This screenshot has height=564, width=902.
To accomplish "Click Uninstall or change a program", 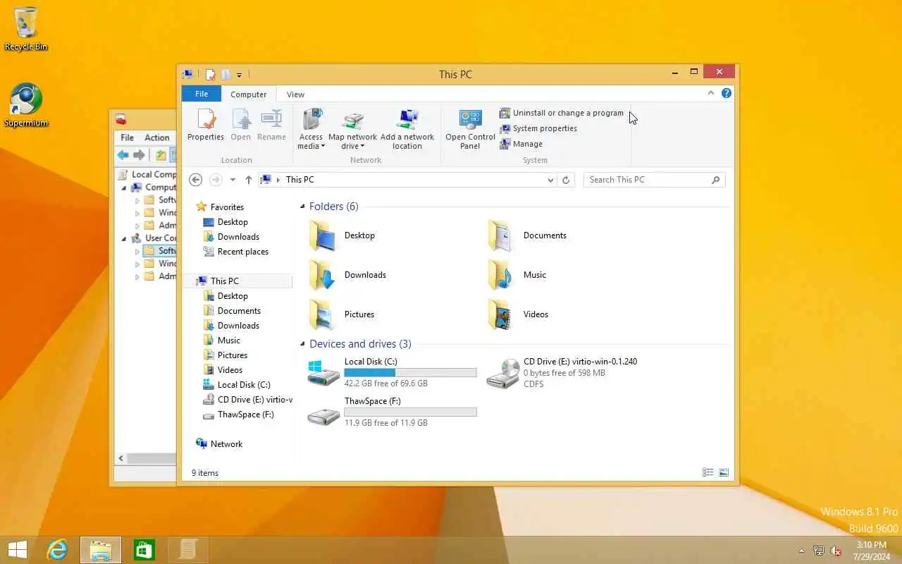I will click(x=562, y=113).
